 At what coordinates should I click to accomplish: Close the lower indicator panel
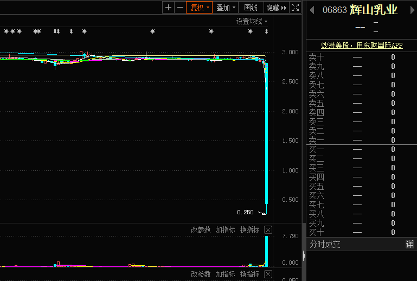(268, 274)
